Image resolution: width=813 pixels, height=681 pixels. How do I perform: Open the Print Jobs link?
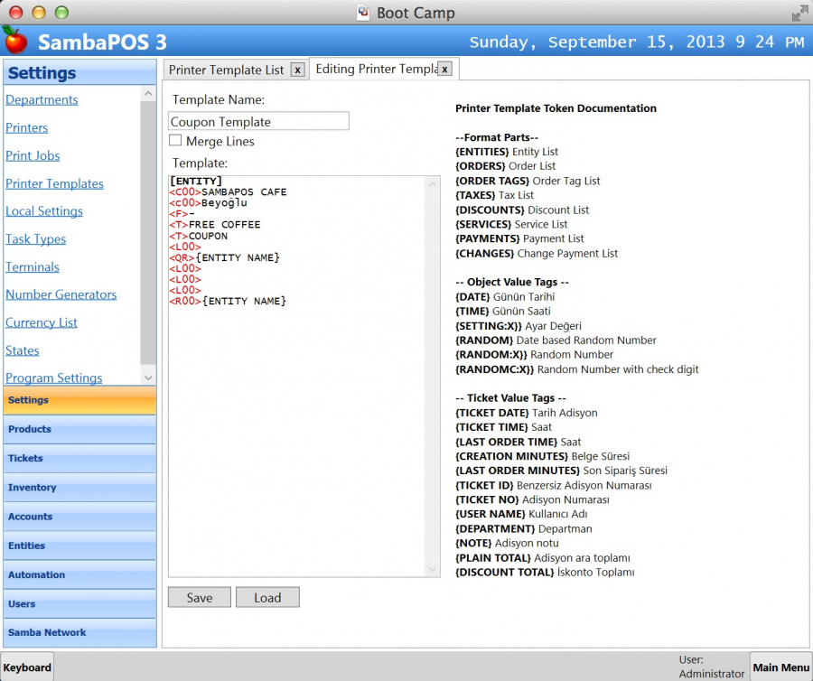point(33,155)
